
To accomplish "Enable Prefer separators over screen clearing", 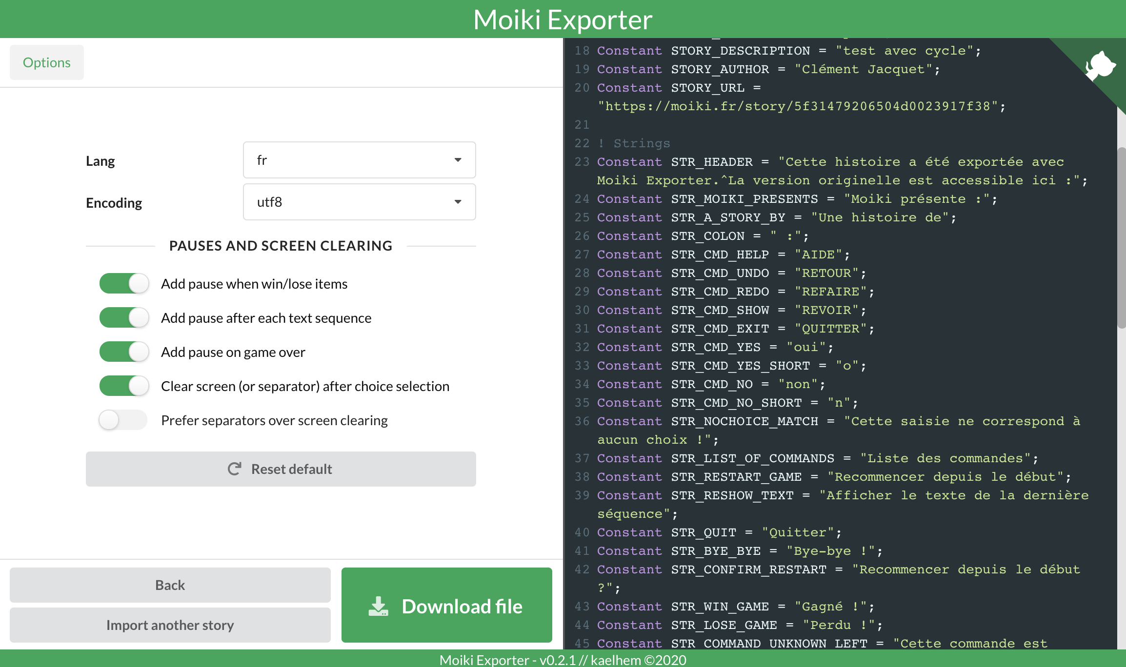I will (123, 420).
